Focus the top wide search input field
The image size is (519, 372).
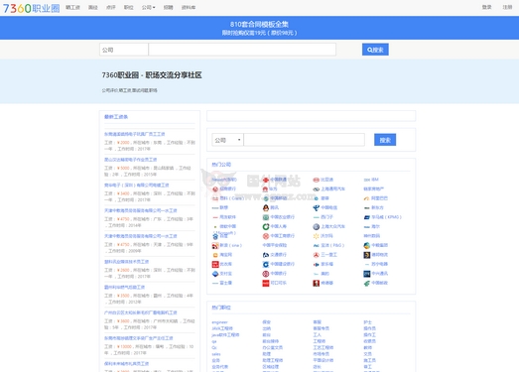click(x=242, y=50)
